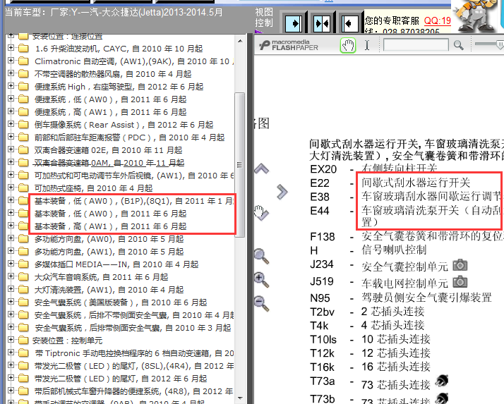Click the tree panel vertical scrollbar thumb
Image resolution: width=504 pixels, height=404 pixels.
240,165
